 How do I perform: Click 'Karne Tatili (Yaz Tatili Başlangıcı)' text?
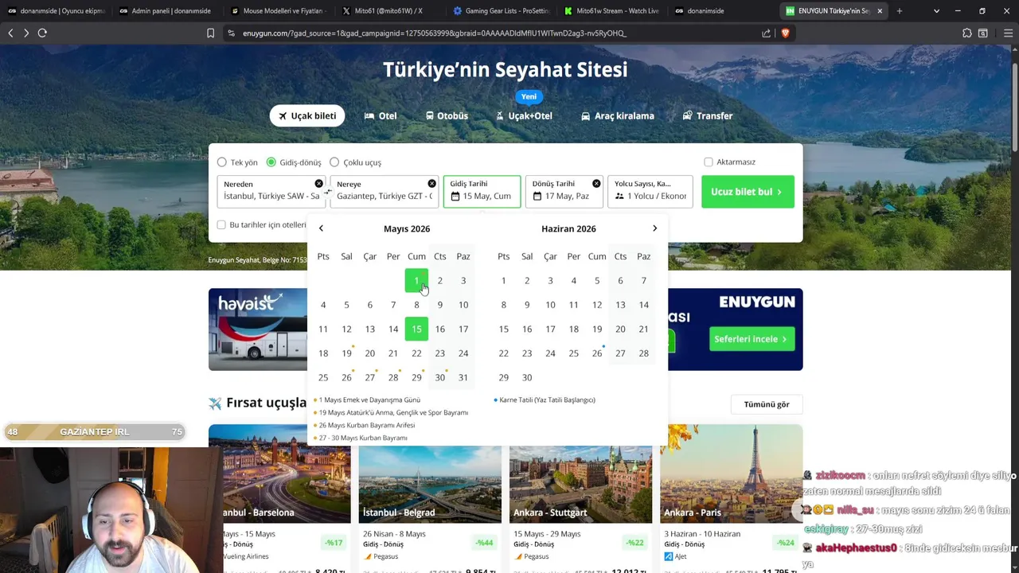(x=547, y=400)
